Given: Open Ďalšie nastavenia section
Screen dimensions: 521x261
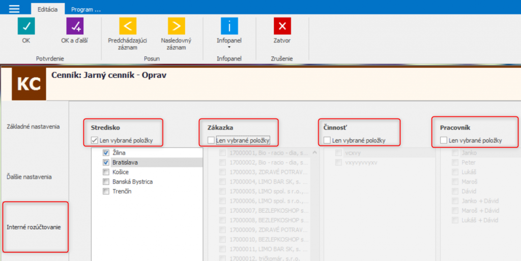Looking at the screenshot, I should [29, 177].
